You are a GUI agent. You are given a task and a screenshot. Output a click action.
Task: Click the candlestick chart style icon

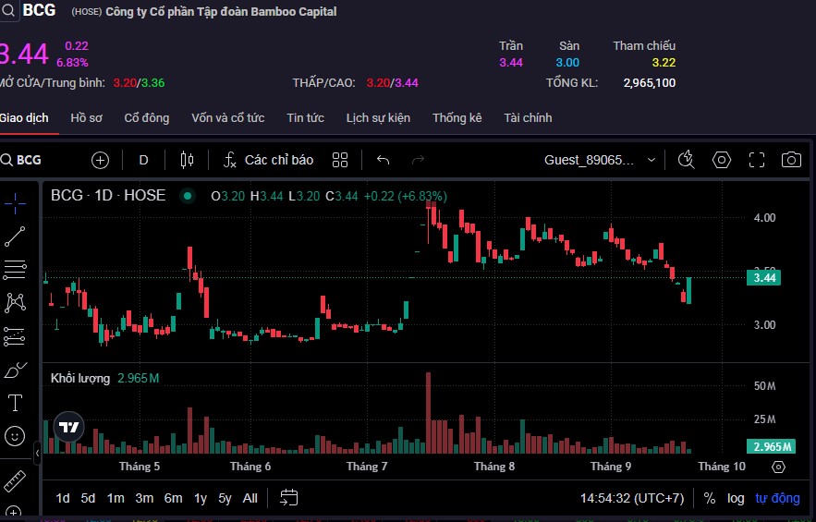[187, 160]
